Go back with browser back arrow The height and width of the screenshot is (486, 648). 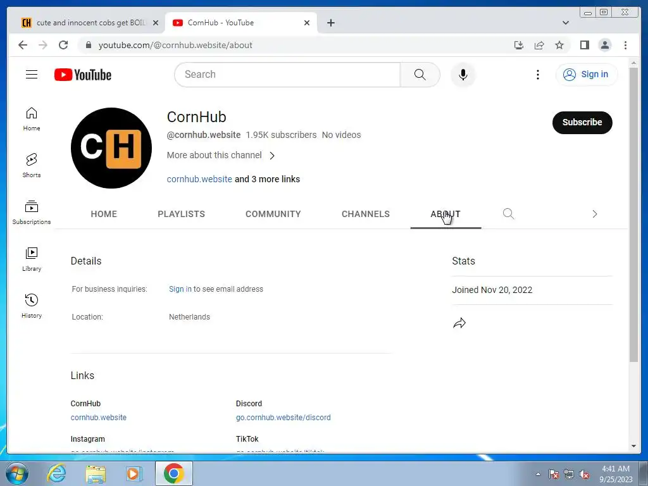click(x=23, y=45)
